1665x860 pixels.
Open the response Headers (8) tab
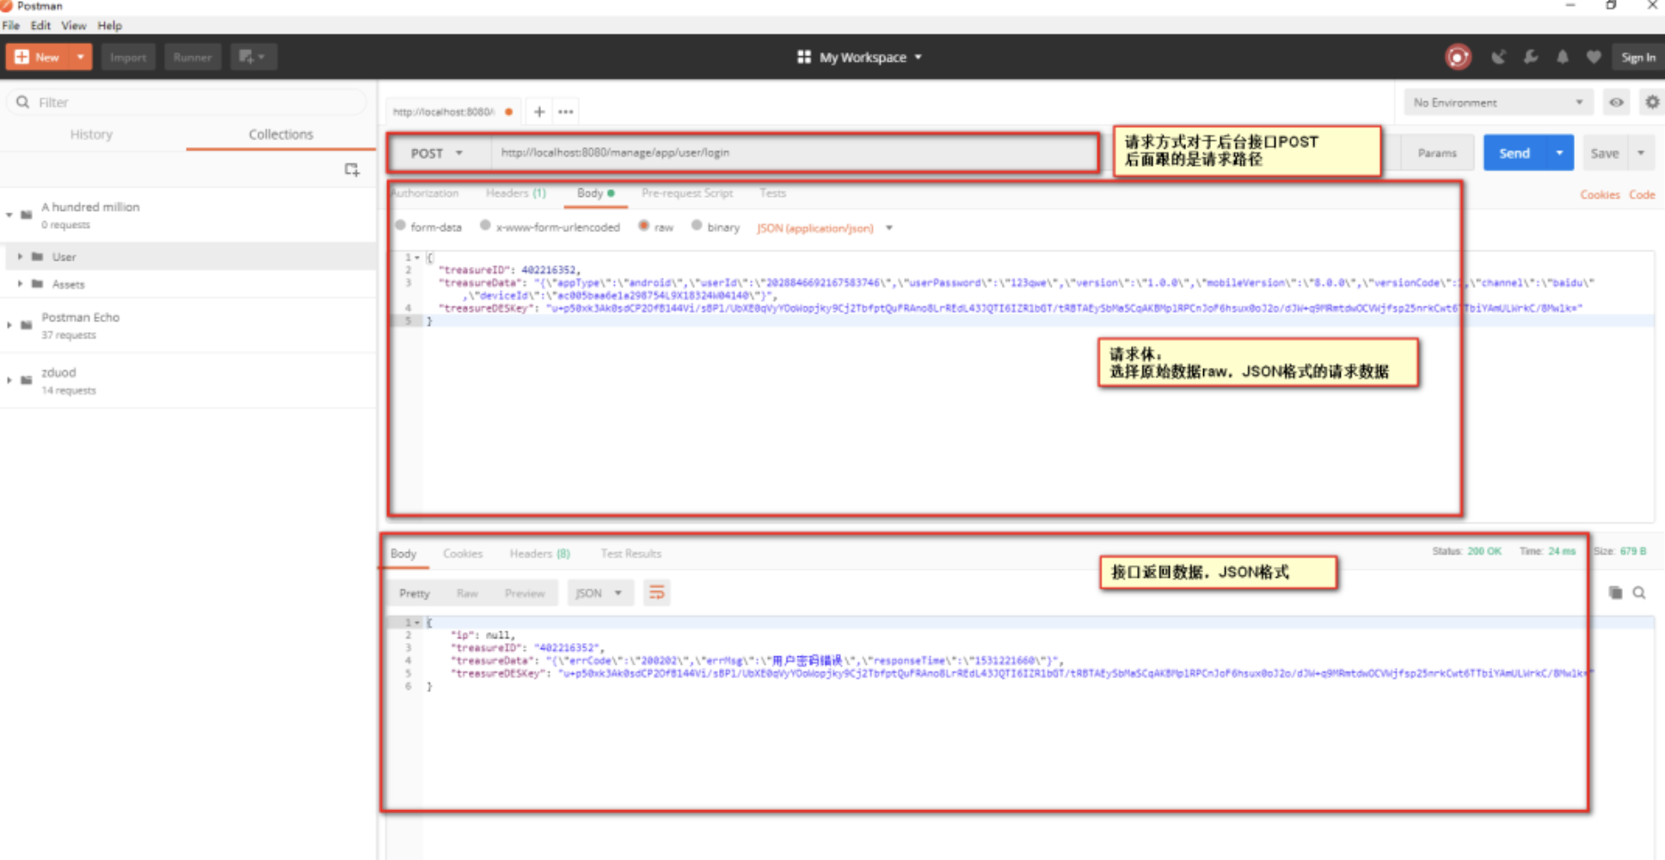539,554
